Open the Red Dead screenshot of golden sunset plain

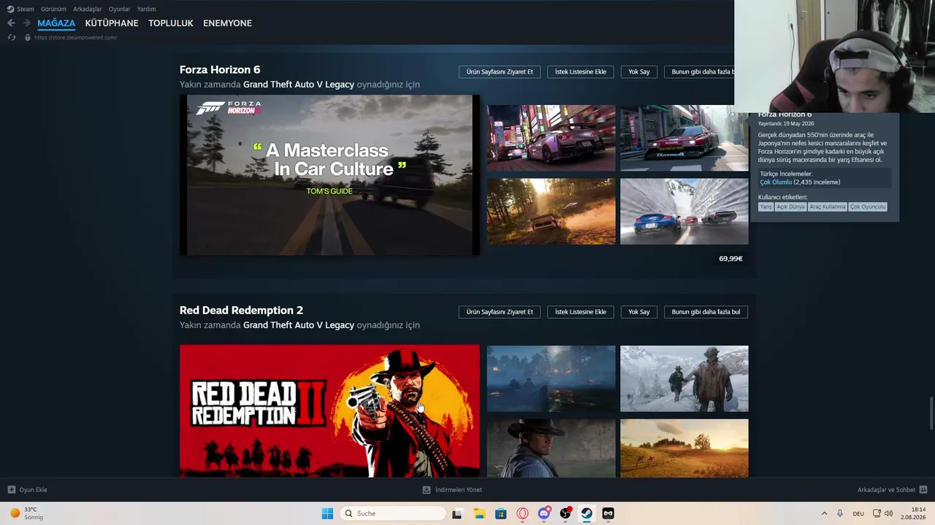[684, 448]
